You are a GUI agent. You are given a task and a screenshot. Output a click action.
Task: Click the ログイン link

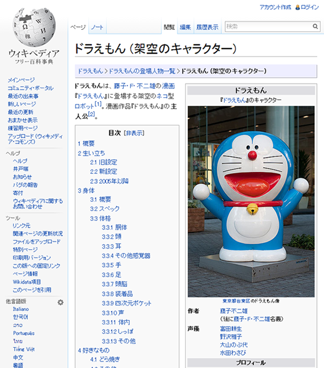click(310, 8)
